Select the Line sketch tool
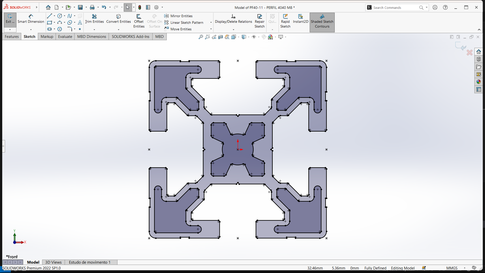 (50, 16)
